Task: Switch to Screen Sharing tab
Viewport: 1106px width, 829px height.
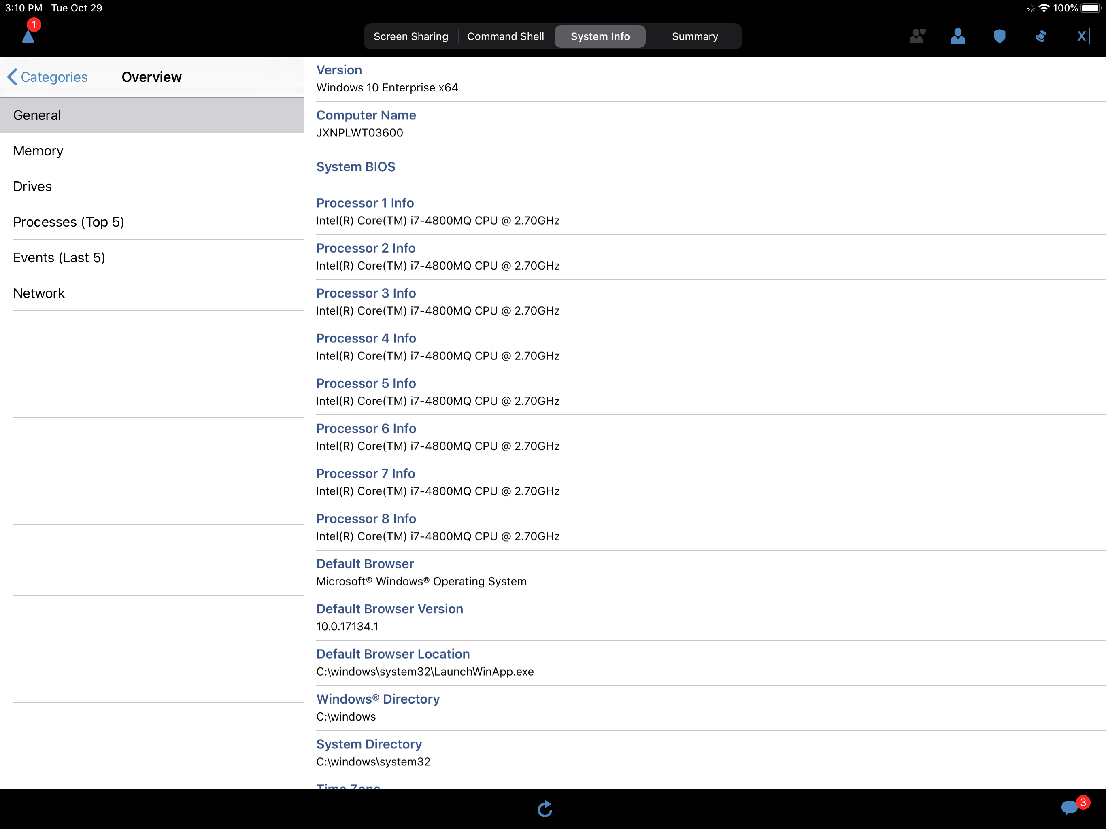Action: click(410, 36)
